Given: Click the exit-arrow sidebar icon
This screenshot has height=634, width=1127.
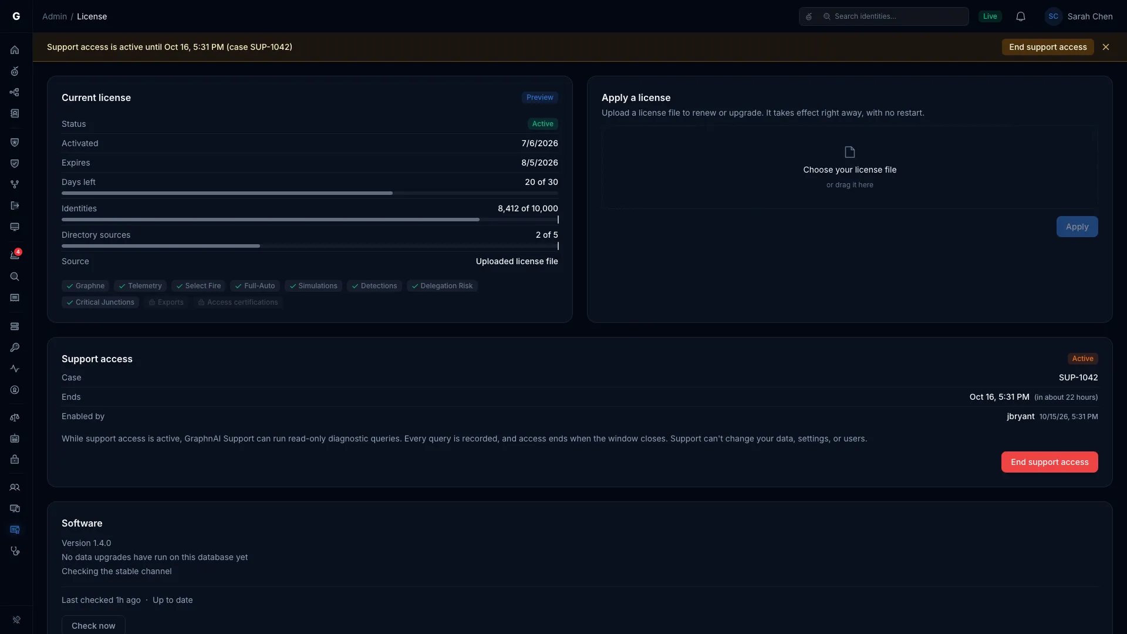Looking at the screenshot, I should pos(15,205).
